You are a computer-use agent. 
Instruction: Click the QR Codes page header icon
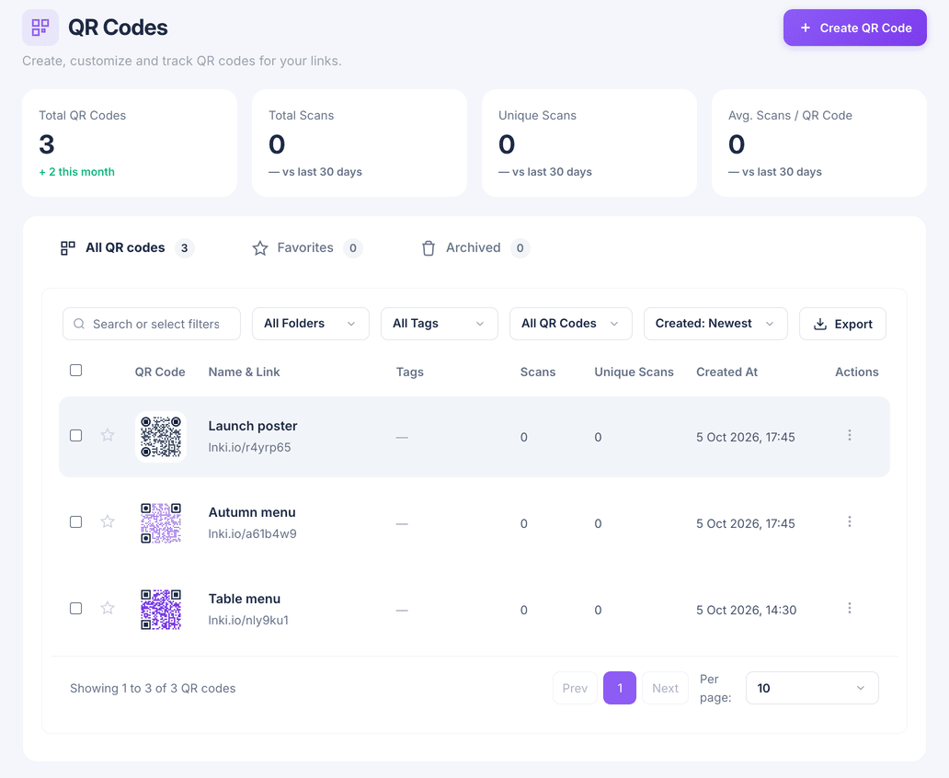[x=40, y=28]
